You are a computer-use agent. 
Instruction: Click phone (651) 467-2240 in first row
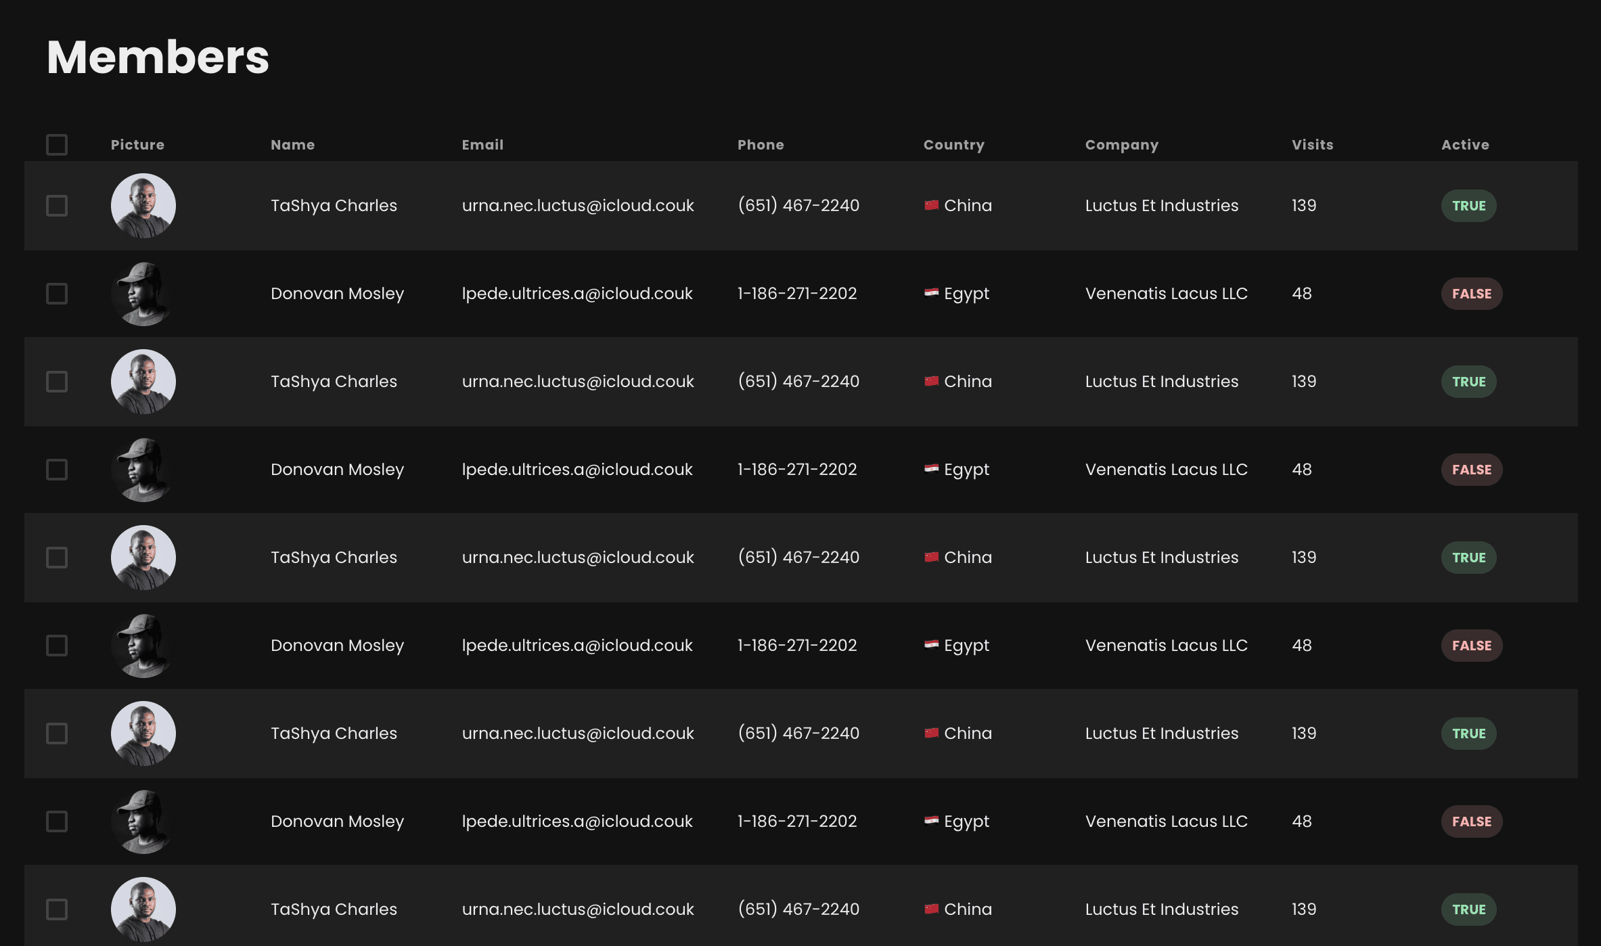[x=798, y=206]
